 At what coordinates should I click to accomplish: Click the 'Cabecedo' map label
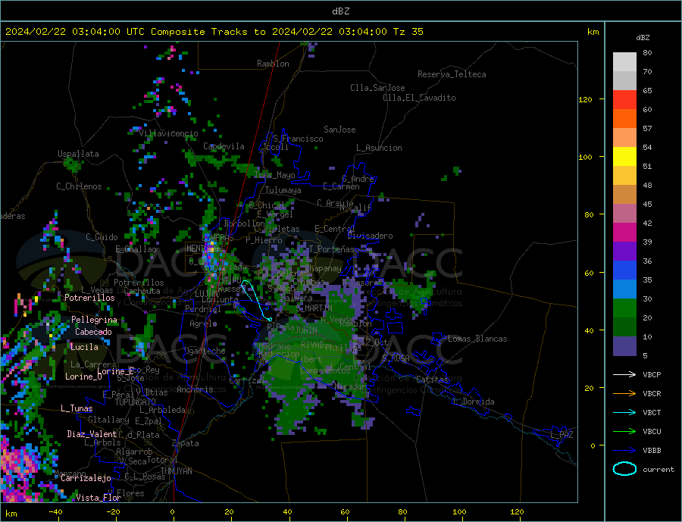(93, 332)
